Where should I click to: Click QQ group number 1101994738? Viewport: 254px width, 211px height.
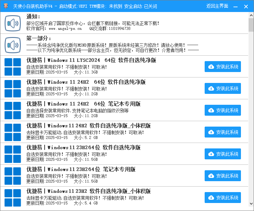pos(119,28)
